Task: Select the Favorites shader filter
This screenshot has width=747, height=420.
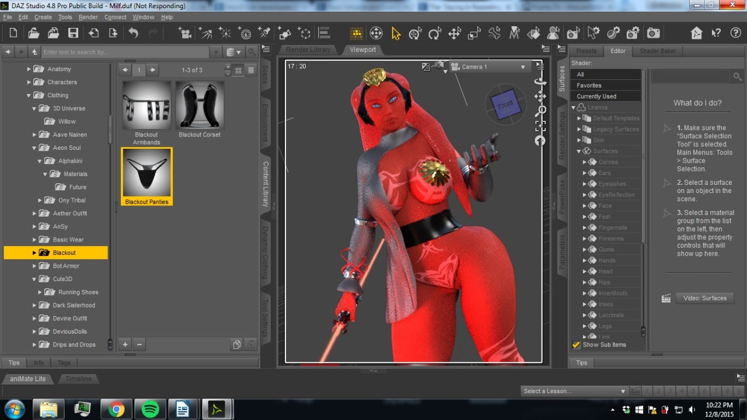Action: [x=606, y=85]
